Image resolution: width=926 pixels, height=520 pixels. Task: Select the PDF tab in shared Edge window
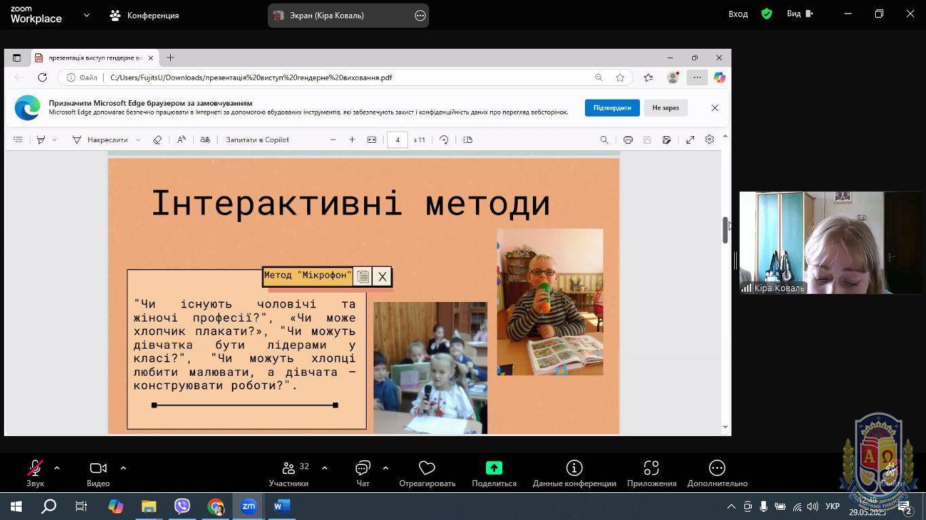coord(95,58)
